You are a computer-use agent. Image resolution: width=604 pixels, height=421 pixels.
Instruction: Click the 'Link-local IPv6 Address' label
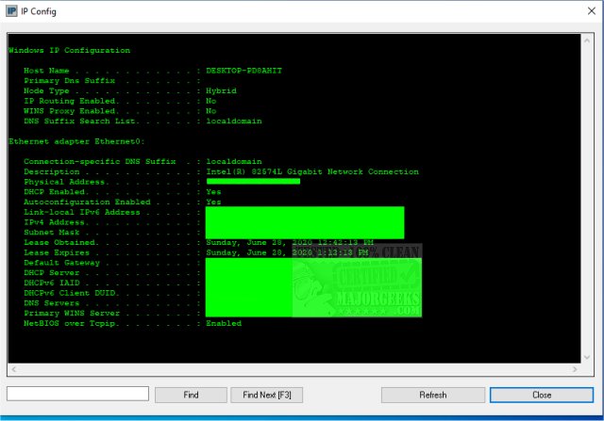pyautogui.click(x=82, y=212)
